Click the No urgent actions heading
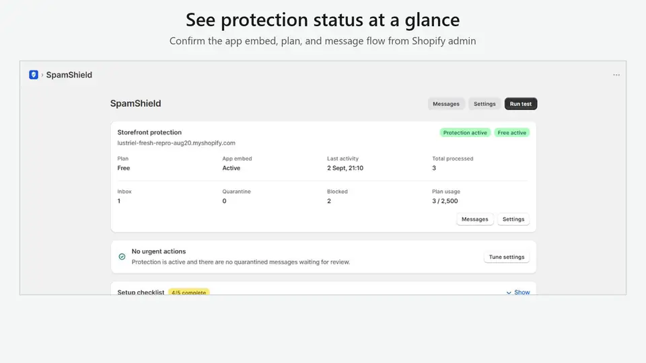This screenshot has height=363, width=646. (x=159, y=251)
